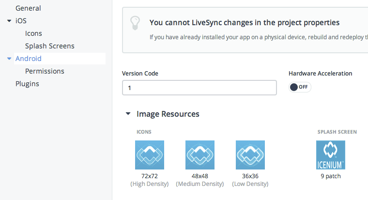Toggle Hardware Acceleration switch

point(300,87)
